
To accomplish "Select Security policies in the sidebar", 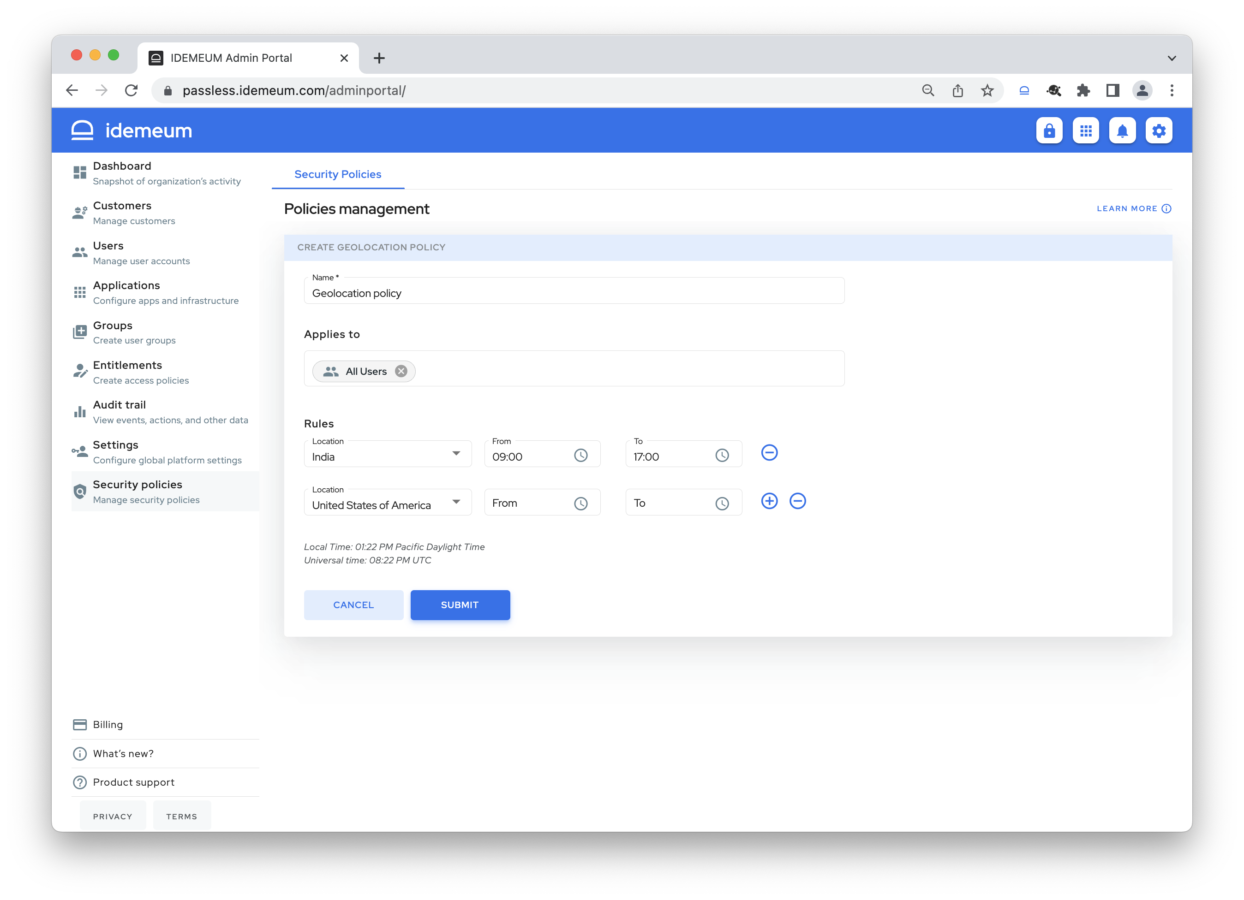I will [x=165, y=491].
